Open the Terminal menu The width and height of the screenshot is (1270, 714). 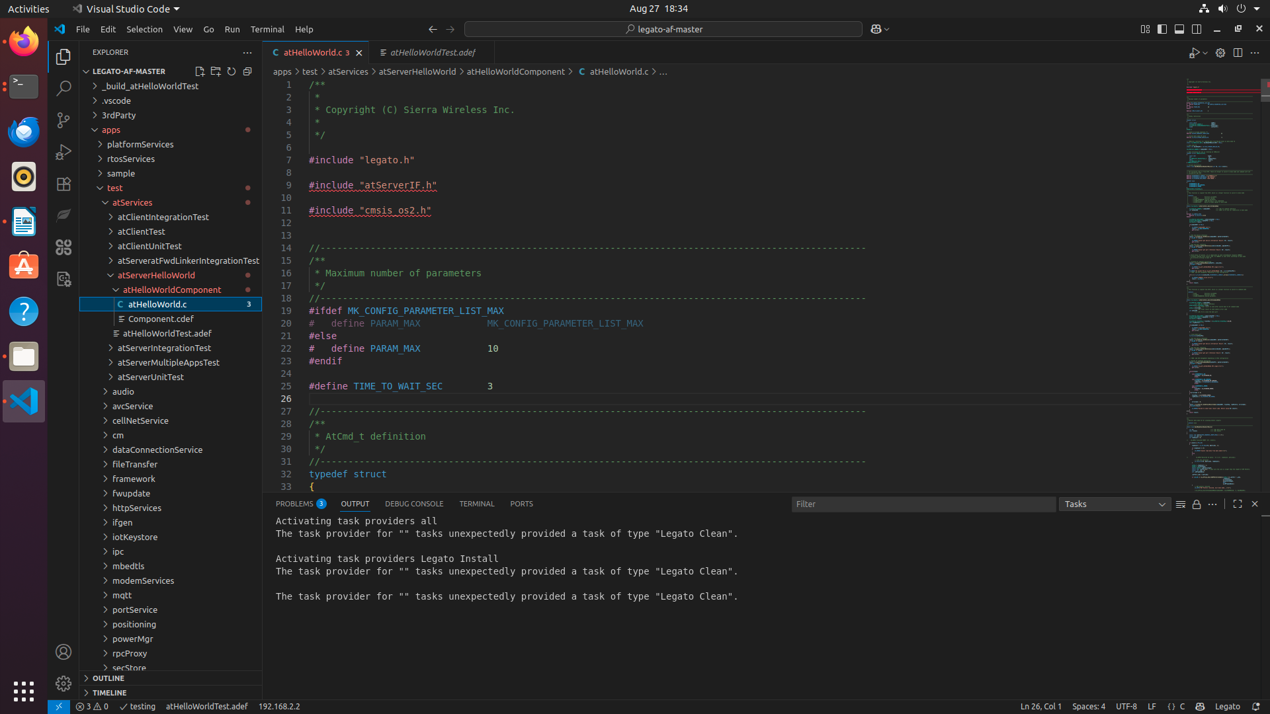click(267, 29)
